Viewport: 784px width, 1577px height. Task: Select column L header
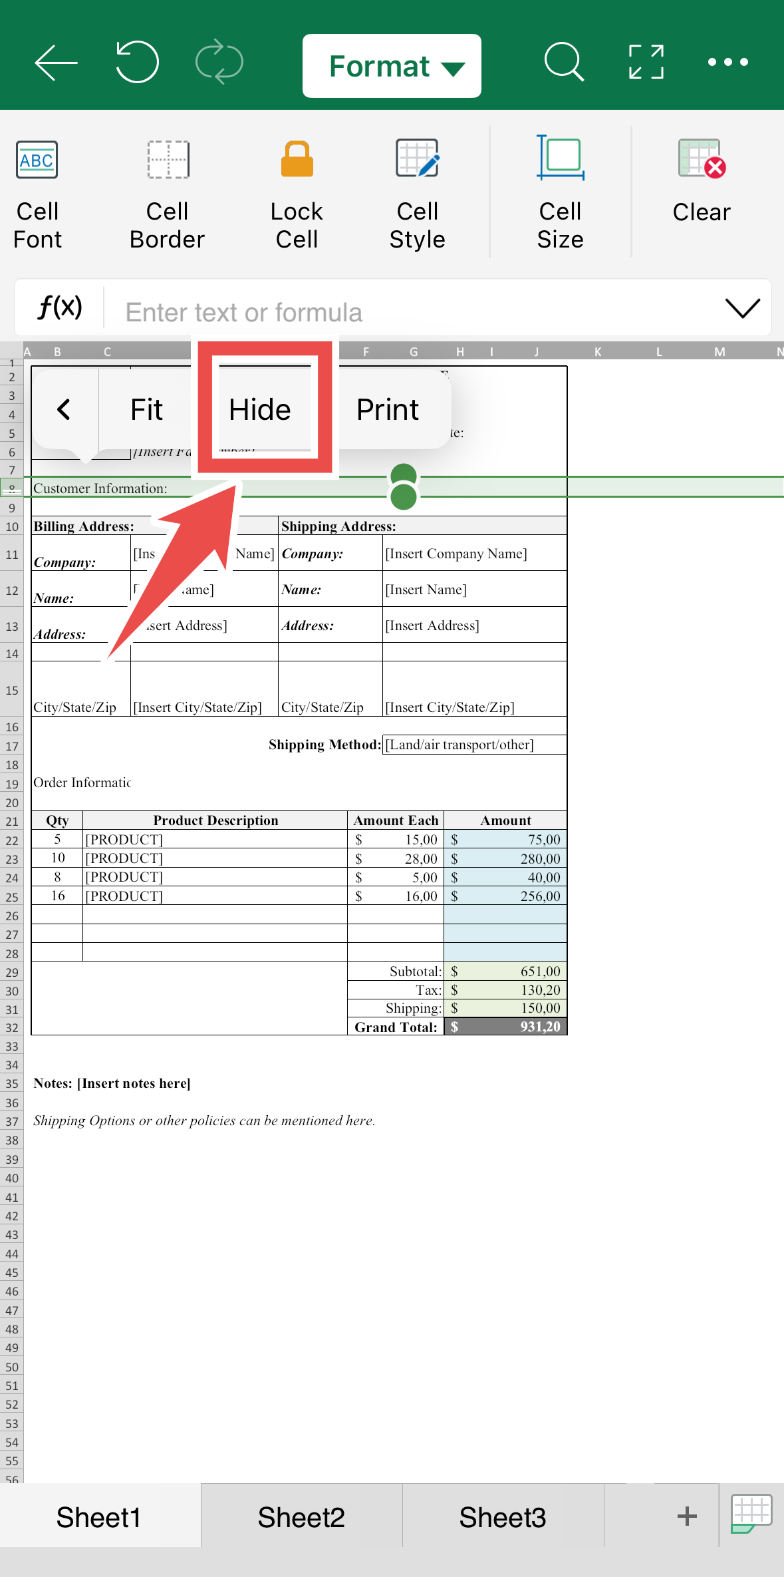click(659, 351)
